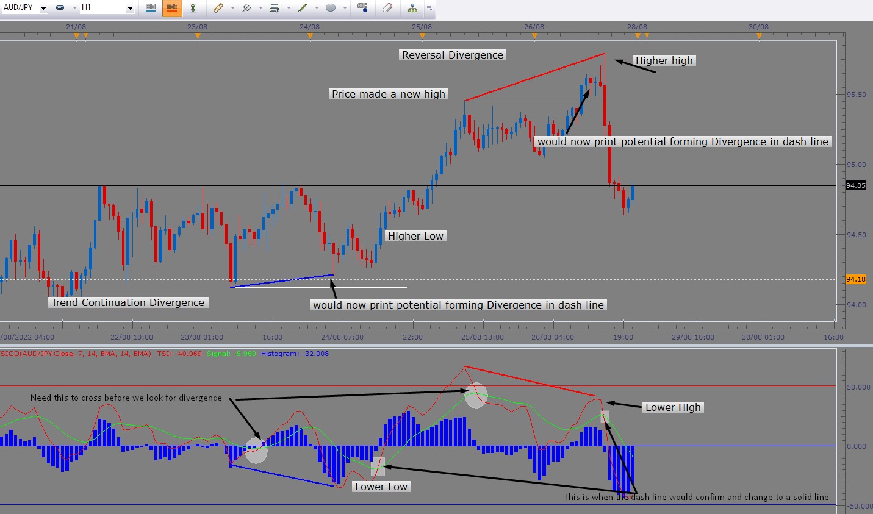Viewport: 873px width, 514px height.
Task: Click the orange event marker under 30/08
Action: (x=759, y=37)
